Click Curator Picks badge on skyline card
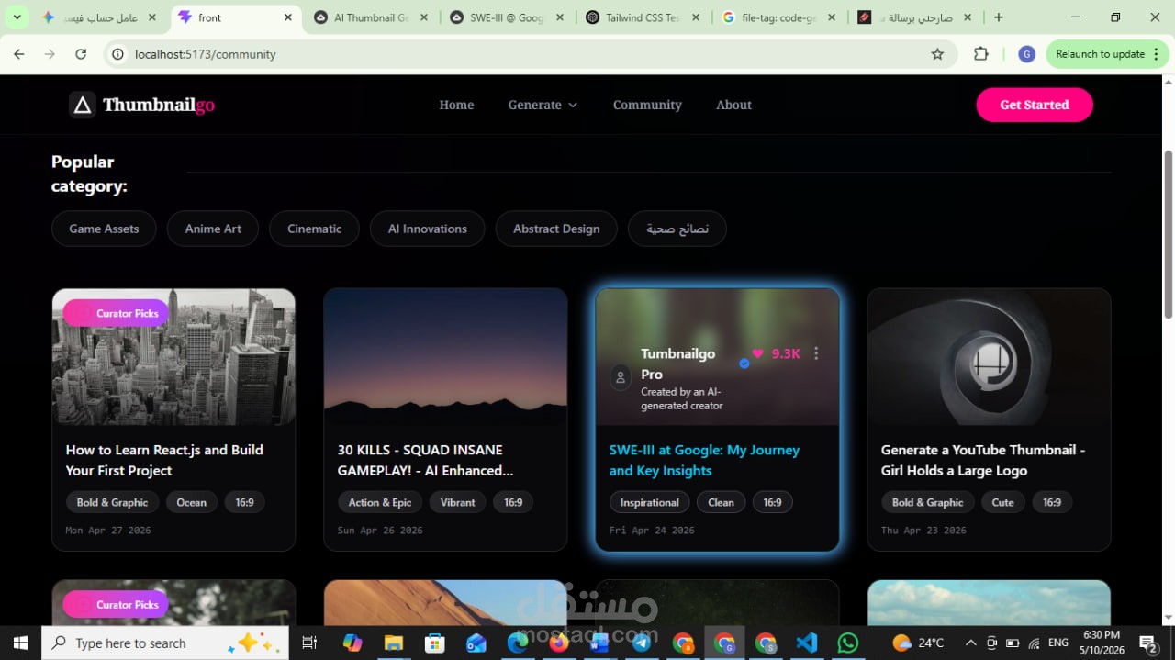 coord(116,313)
